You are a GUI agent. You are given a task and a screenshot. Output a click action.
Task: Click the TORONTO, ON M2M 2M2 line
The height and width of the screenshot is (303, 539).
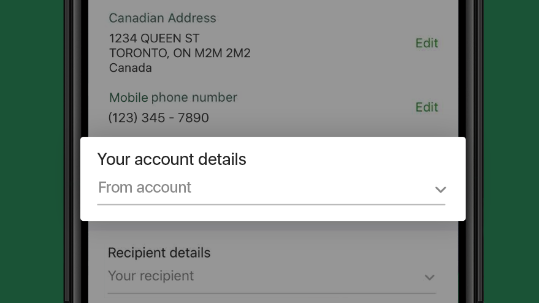[180, 53]
